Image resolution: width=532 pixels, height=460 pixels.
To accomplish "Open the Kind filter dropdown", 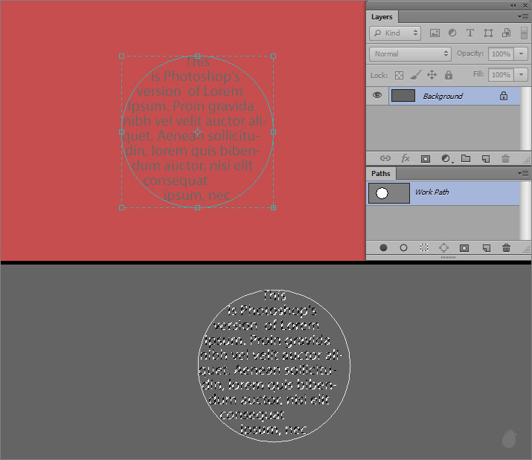I will (x=395, y=33).
